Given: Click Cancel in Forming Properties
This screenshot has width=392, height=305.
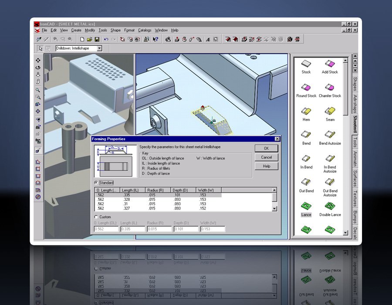Looking at the screenshot, I should [x=266, y=157].
